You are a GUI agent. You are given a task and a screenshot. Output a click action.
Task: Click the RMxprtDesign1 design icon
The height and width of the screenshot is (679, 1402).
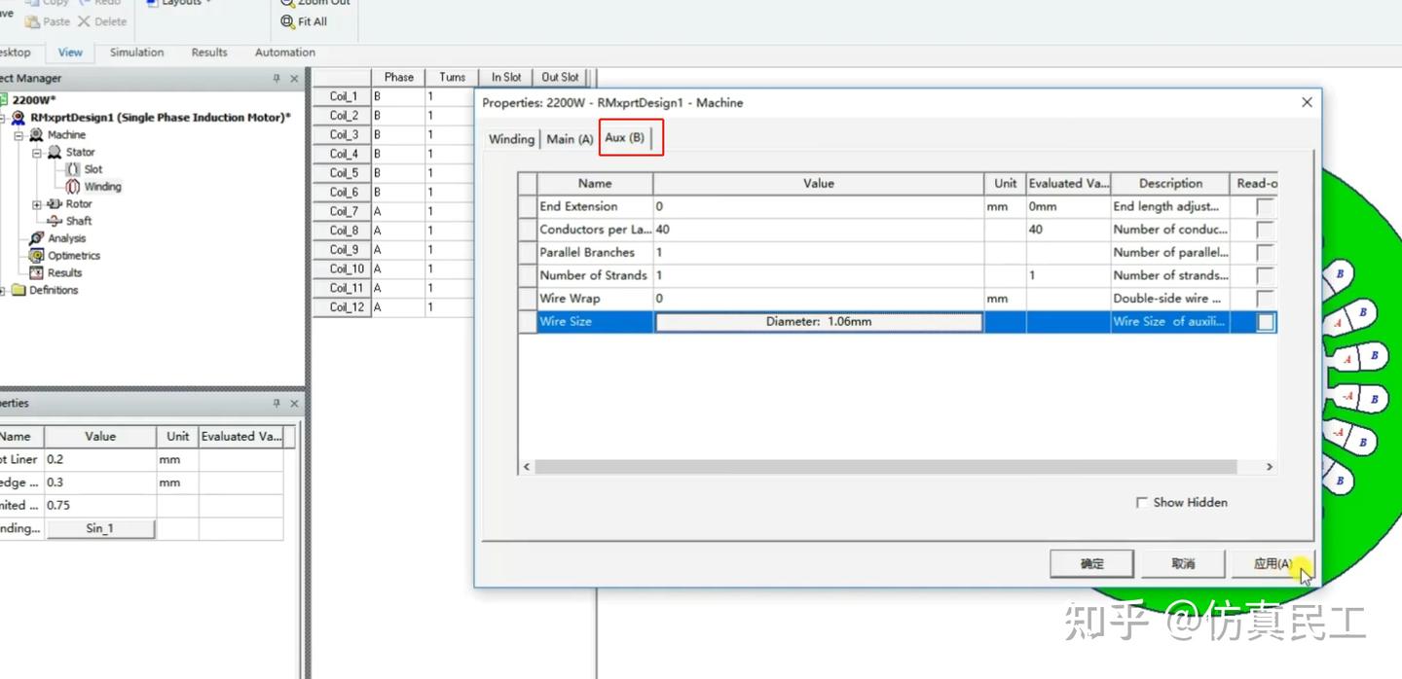click(18, 117)
